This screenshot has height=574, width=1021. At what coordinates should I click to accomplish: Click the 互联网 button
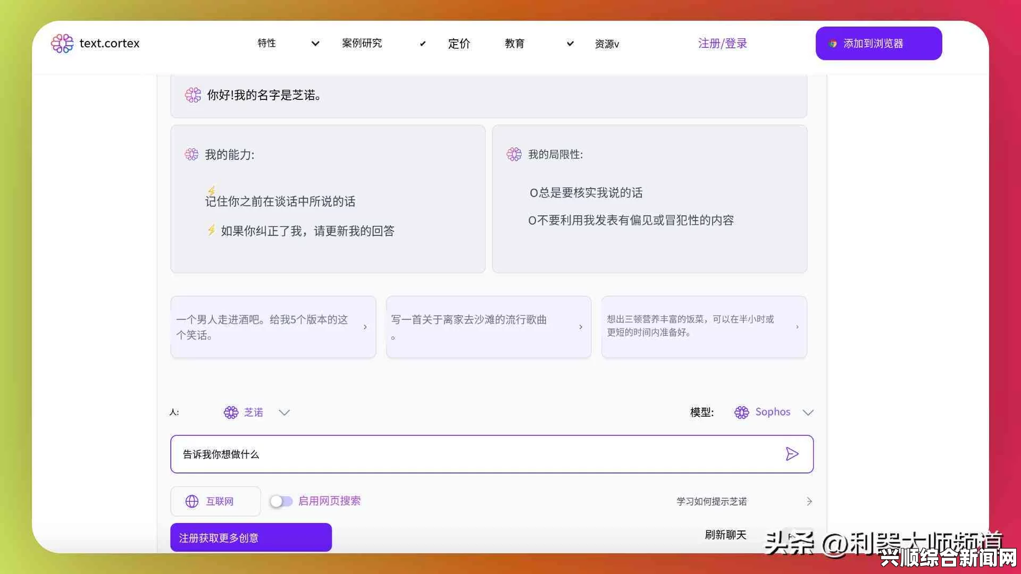[215, 501]
